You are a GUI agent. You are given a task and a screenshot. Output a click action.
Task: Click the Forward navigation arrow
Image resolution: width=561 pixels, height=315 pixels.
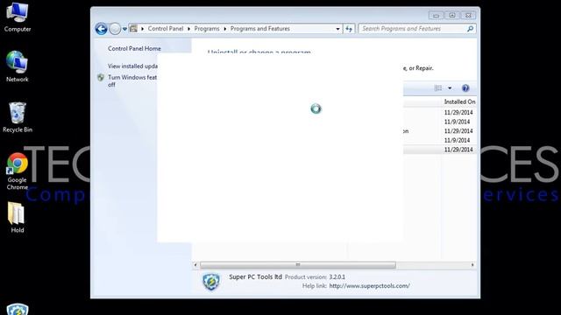[115, 29]
